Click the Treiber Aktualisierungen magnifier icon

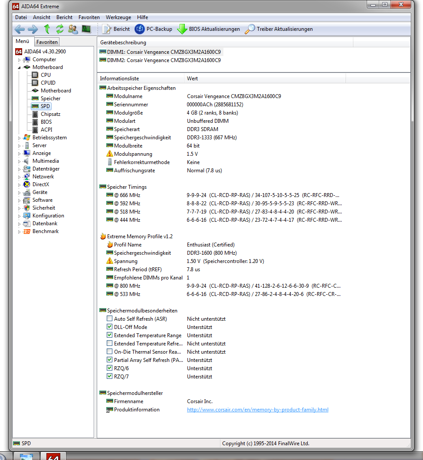point(249,29)
